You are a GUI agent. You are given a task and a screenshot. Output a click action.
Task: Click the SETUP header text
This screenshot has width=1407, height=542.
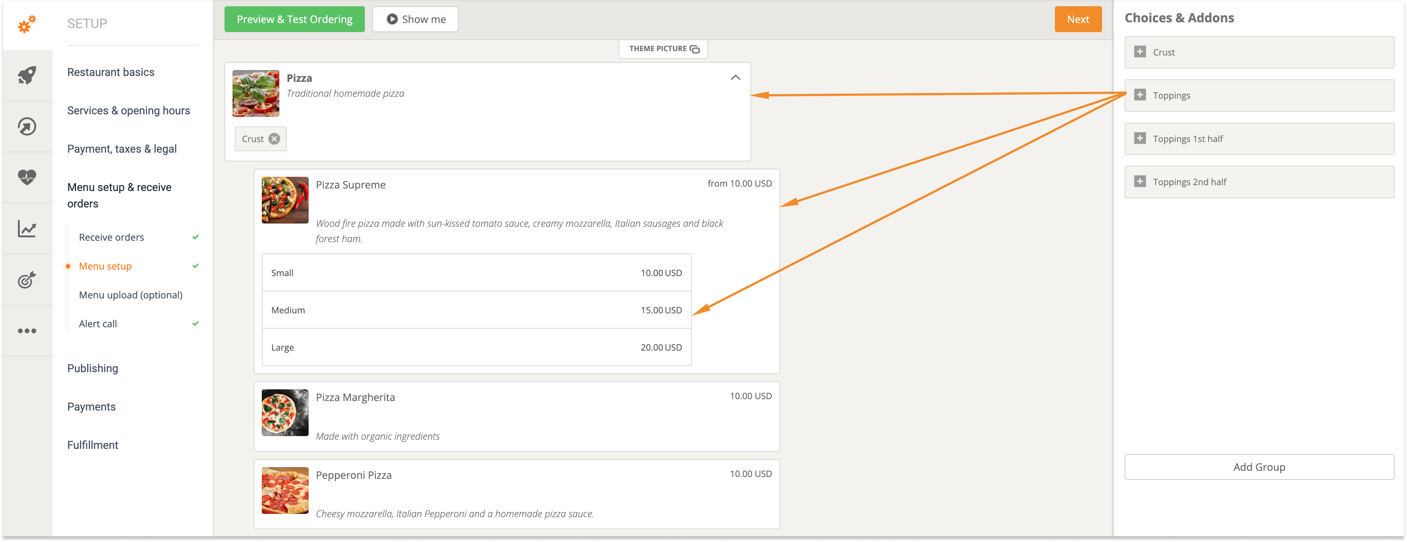point(87,23)
